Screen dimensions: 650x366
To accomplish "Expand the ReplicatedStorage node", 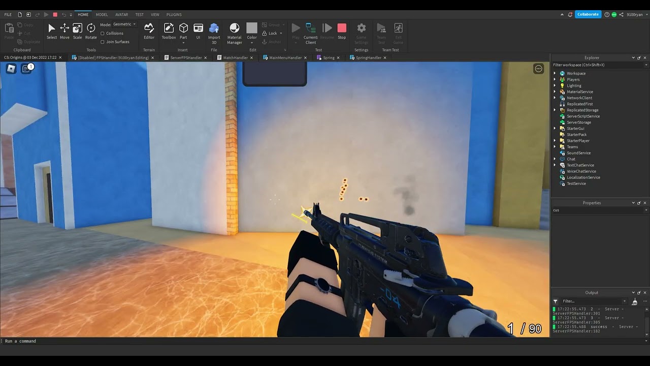I will [x=554, y=110].
